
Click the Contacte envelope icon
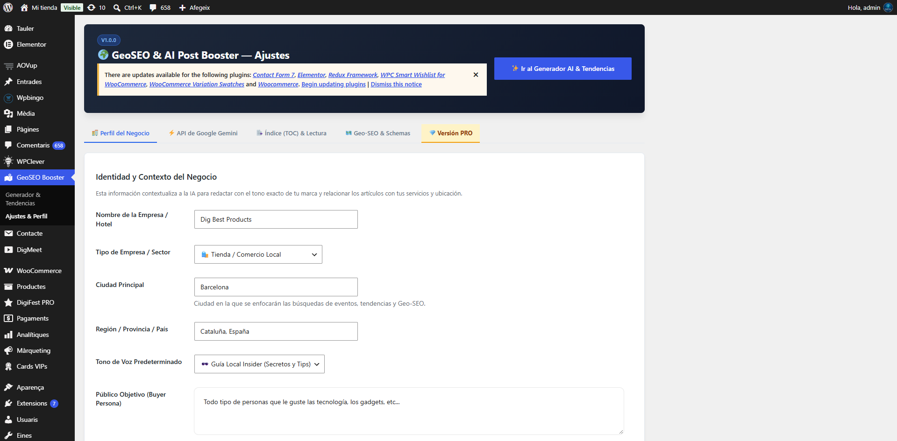tap(8, 233)
